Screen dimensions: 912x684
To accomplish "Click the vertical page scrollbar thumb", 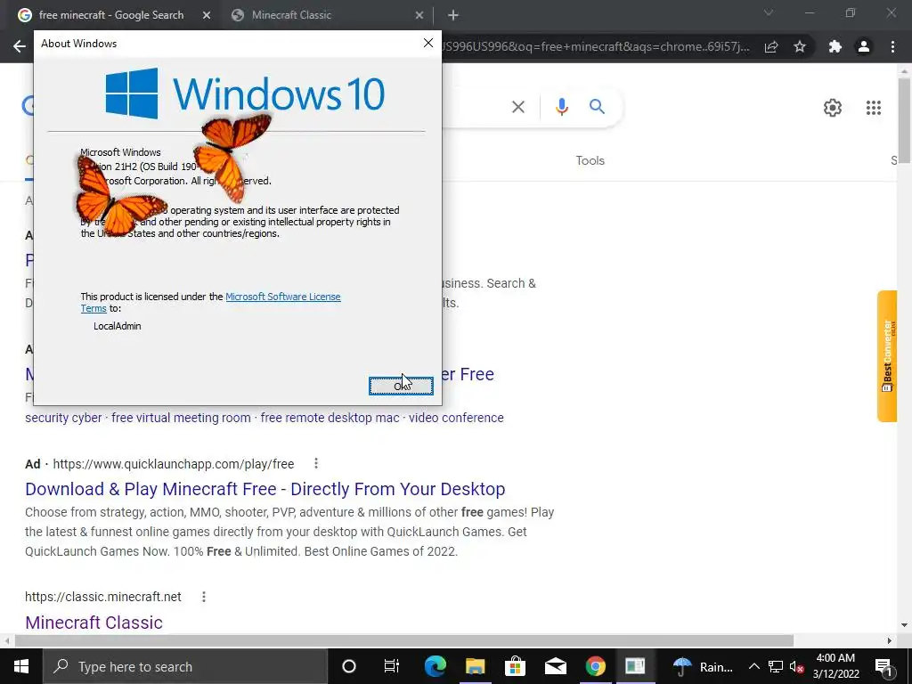I will (904, 120).
